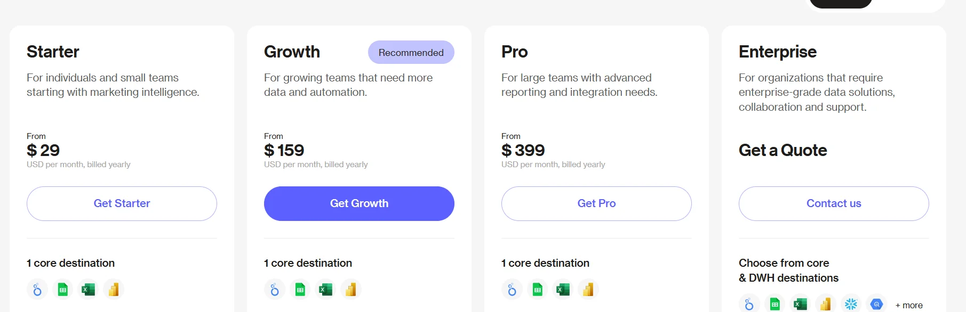Click Google Sheets icon under Growth
Image resolution: width=966 pixels, height=312 pixels.
[x=300, y=290]
